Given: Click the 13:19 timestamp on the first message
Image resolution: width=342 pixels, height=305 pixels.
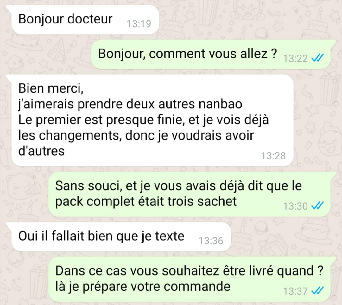Looking at the screenshot, I should (x=139, y=24).
